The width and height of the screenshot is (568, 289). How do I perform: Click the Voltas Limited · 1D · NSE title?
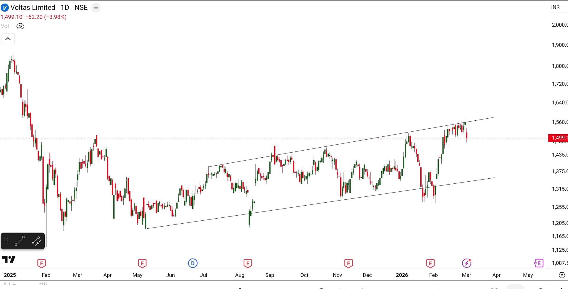pyautogui.click(x=49, y=8)
